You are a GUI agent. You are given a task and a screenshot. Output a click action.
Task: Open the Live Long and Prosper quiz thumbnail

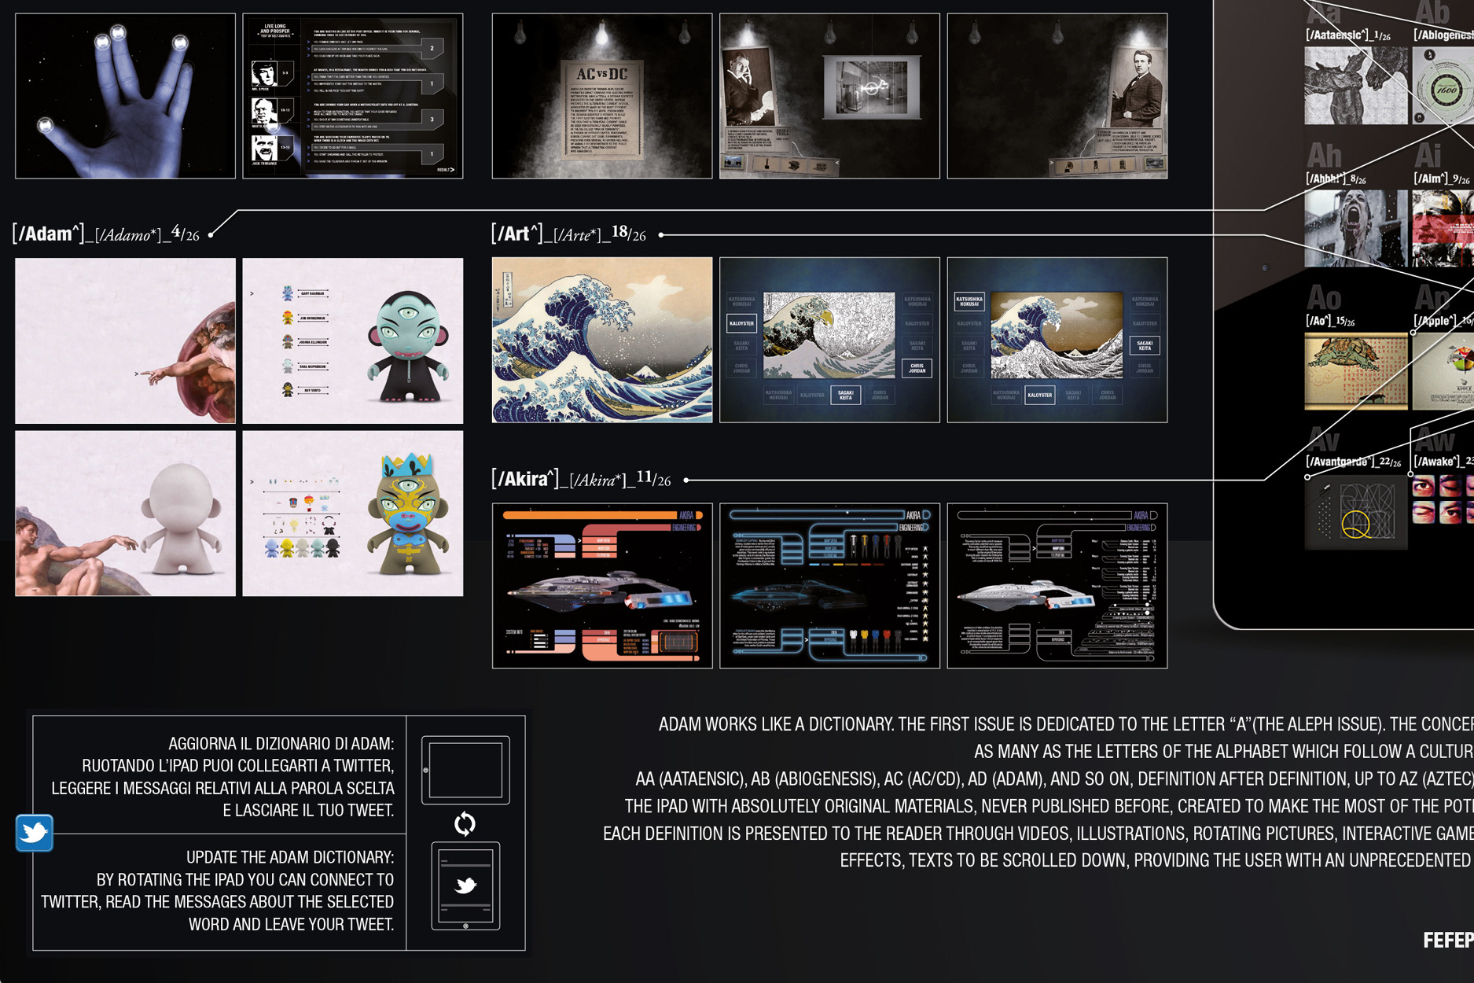pos(352,96)
